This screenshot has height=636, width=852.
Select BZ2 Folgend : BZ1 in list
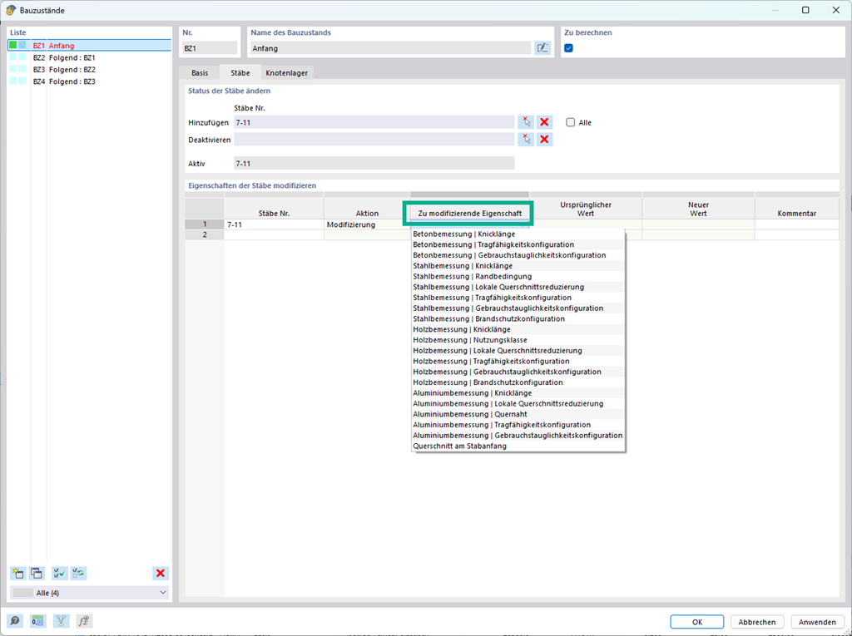[x=90, y=57]
